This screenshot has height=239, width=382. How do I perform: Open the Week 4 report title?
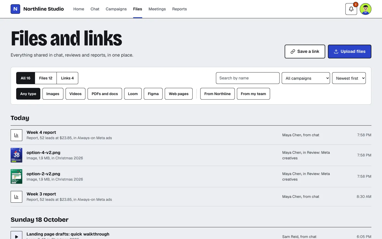tap(41, 133)
